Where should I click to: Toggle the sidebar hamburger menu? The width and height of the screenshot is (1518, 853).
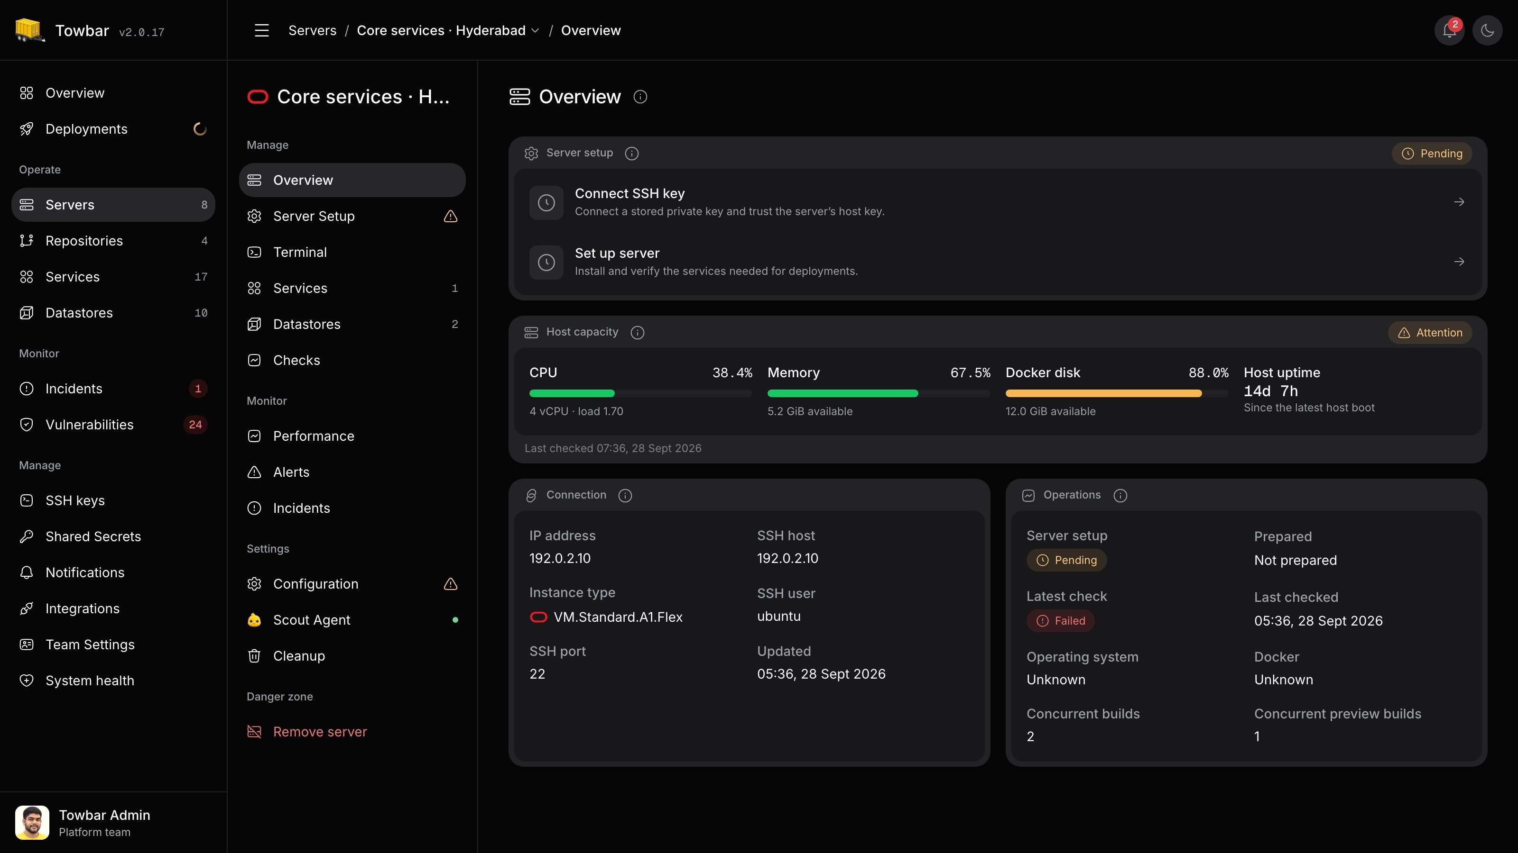262,31
